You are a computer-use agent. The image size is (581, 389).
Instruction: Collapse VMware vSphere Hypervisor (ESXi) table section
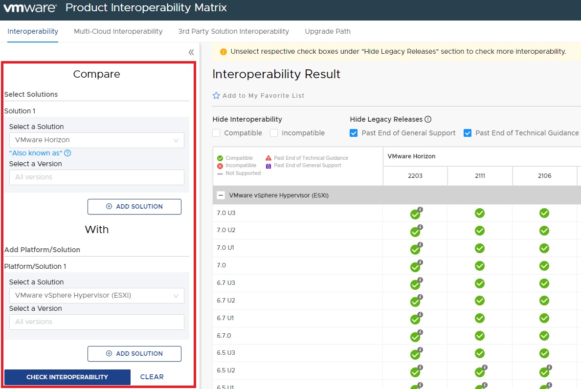click(x=221, y=195)
